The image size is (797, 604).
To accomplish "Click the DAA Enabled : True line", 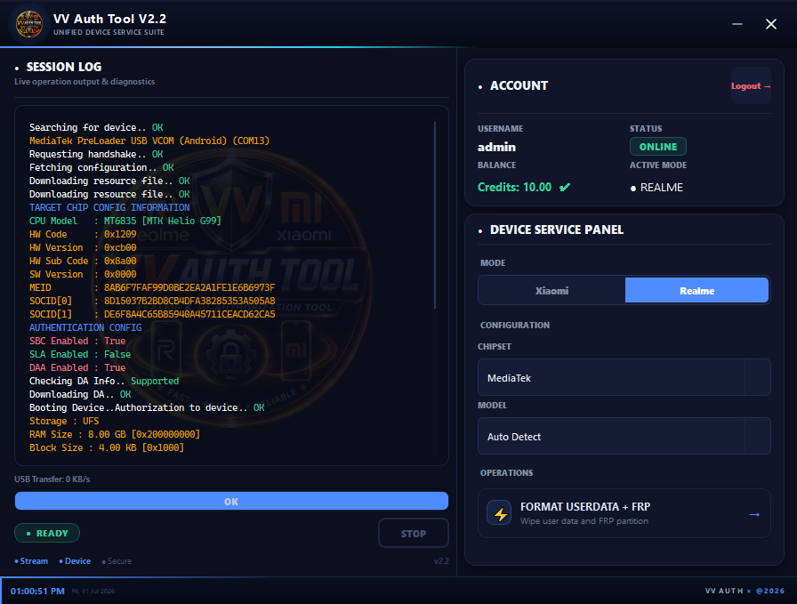I will pos(77,367).
